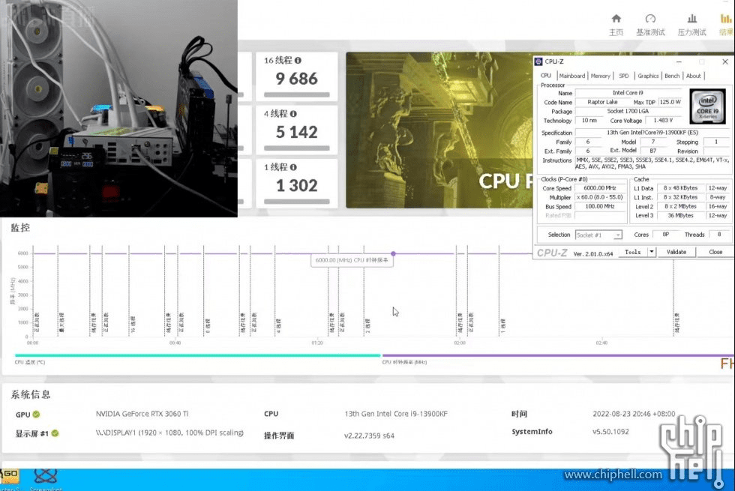Click Package field Socket 1700 LGA
The image size is (735, 491).
tap(628, 112)
